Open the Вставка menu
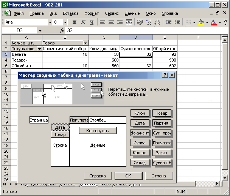 click(x=71, y=13)
